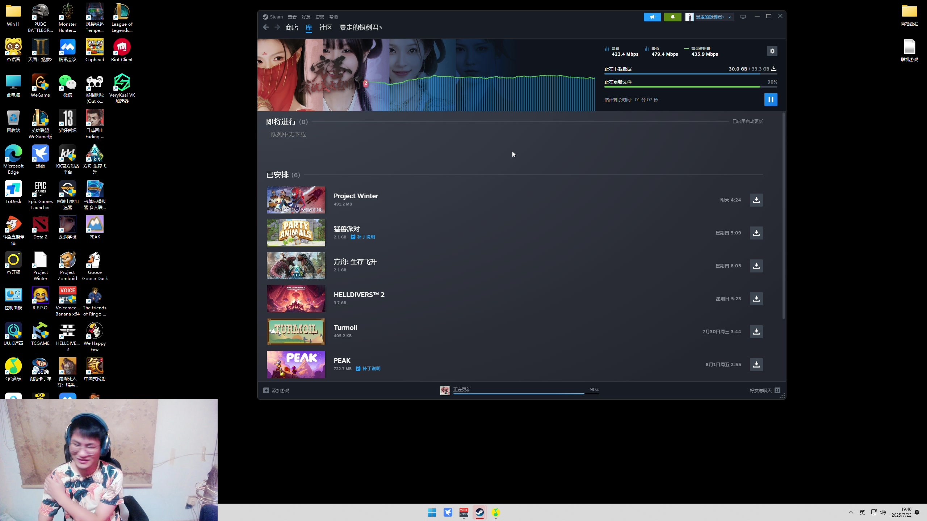Open Dota 2 desktop icon
Image resolution: width=927 pixels, height=521 pixels.
[40, 228]
